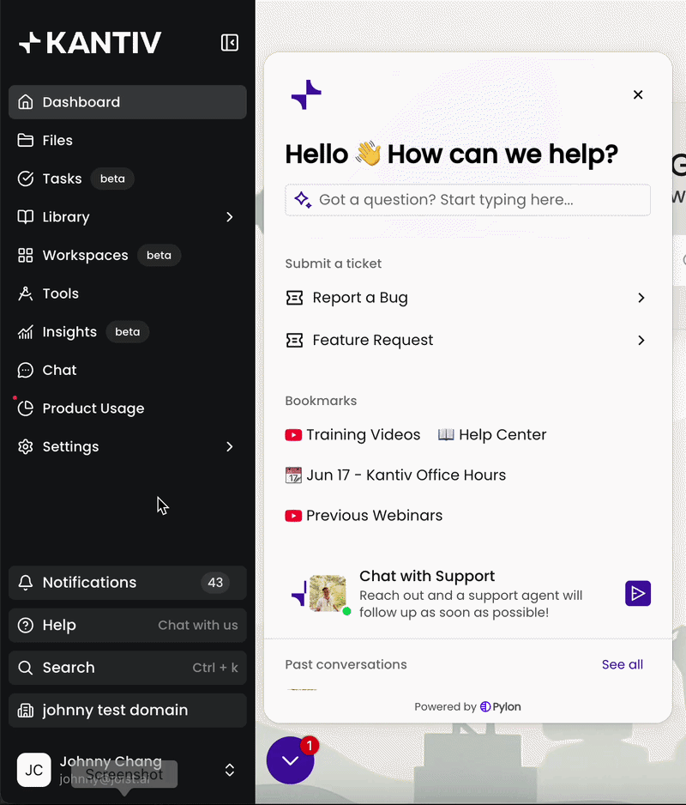Open the Tools page

(128, 294)
